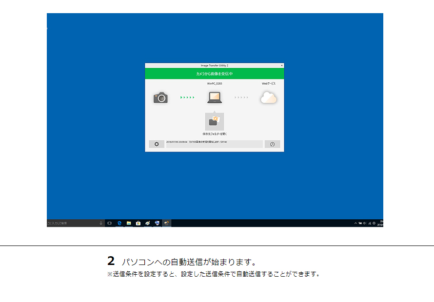Viewport: 434px width, 302px height.
Task: Expand hidden icons in the system tray
Action: coord(355,223)
